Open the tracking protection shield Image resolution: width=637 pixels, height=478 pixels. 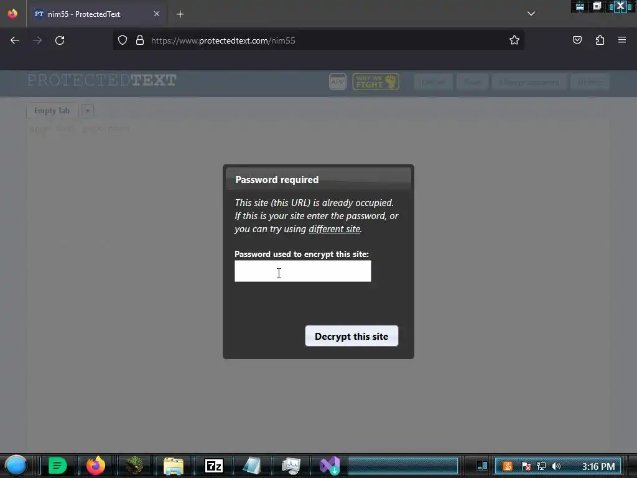123,40
